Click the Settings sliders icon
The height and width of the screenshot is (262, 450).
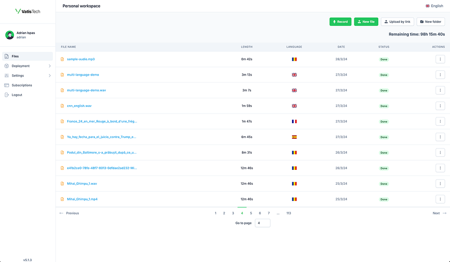[x=7, y=76]
